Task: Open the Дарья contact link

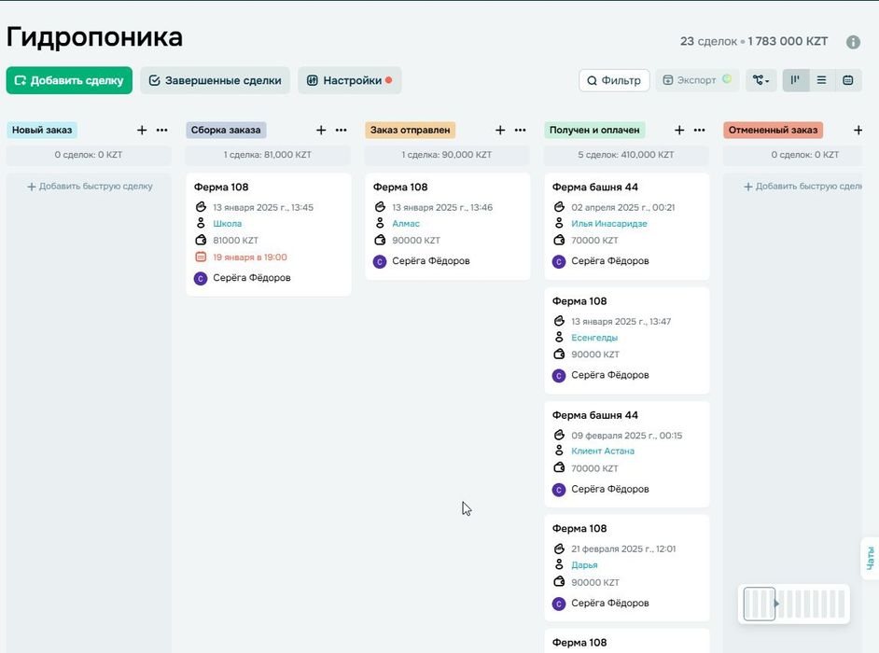Action: coord(584,565)
